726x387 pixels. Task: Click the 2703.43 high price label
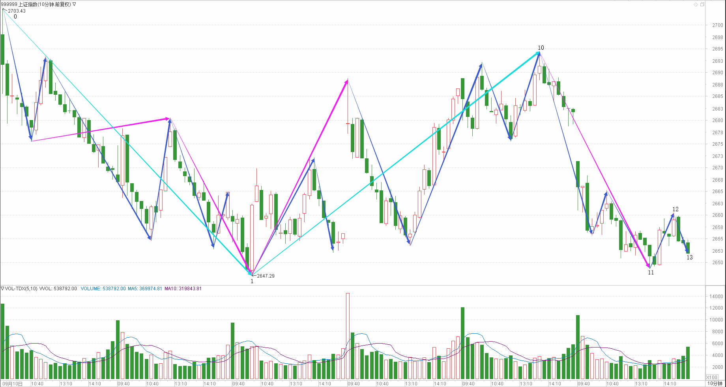(17, 11)
